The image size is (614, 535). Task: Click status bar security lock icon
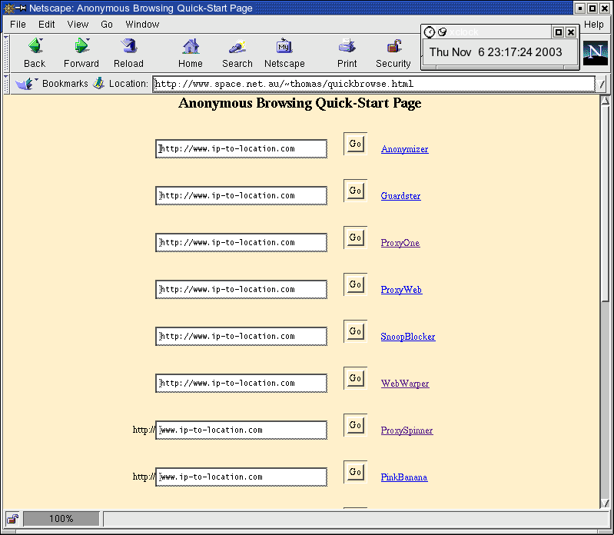12,519
